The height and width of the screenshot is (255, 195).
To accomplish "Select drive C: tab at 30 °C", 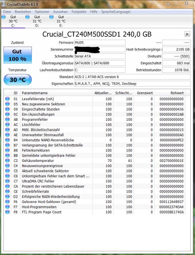I will click(x=13, y=21).
